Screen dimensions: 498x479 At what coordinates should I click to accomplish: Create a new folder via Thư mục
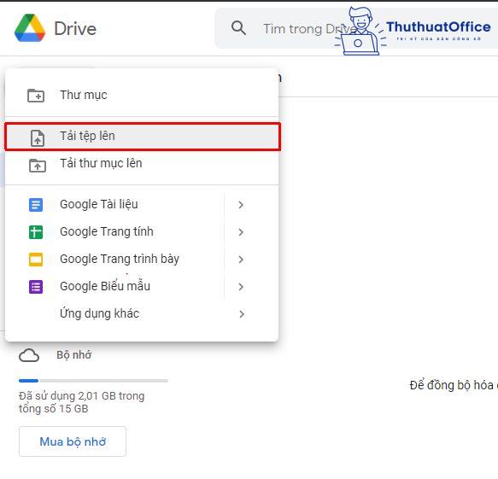(x=142, y=96)
